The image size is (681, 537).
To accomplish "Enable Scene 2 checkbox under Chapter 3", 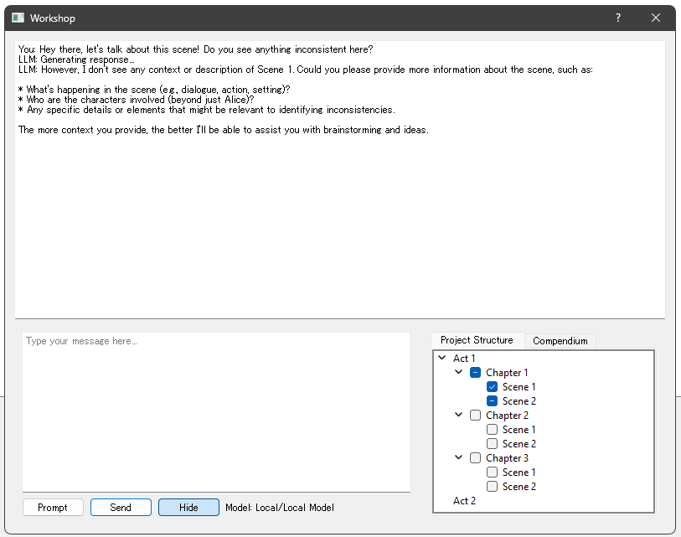I will (x=493, y=487).
